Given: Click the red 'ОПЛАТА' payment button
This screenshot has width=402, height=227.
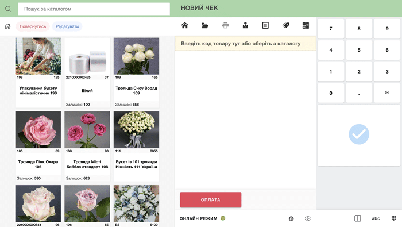Looking at the screenshot, I should [211, 200].
